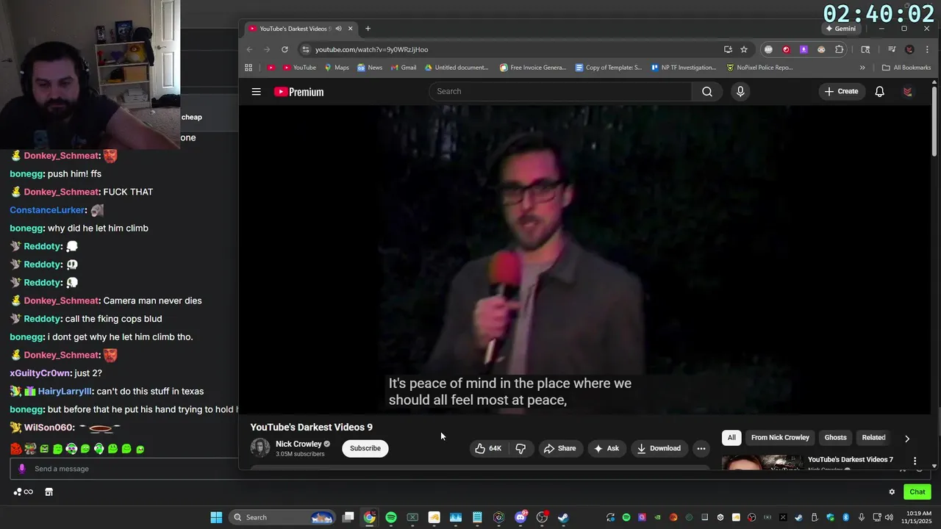Focus the YouTube search field

click(x=560, y=92)
